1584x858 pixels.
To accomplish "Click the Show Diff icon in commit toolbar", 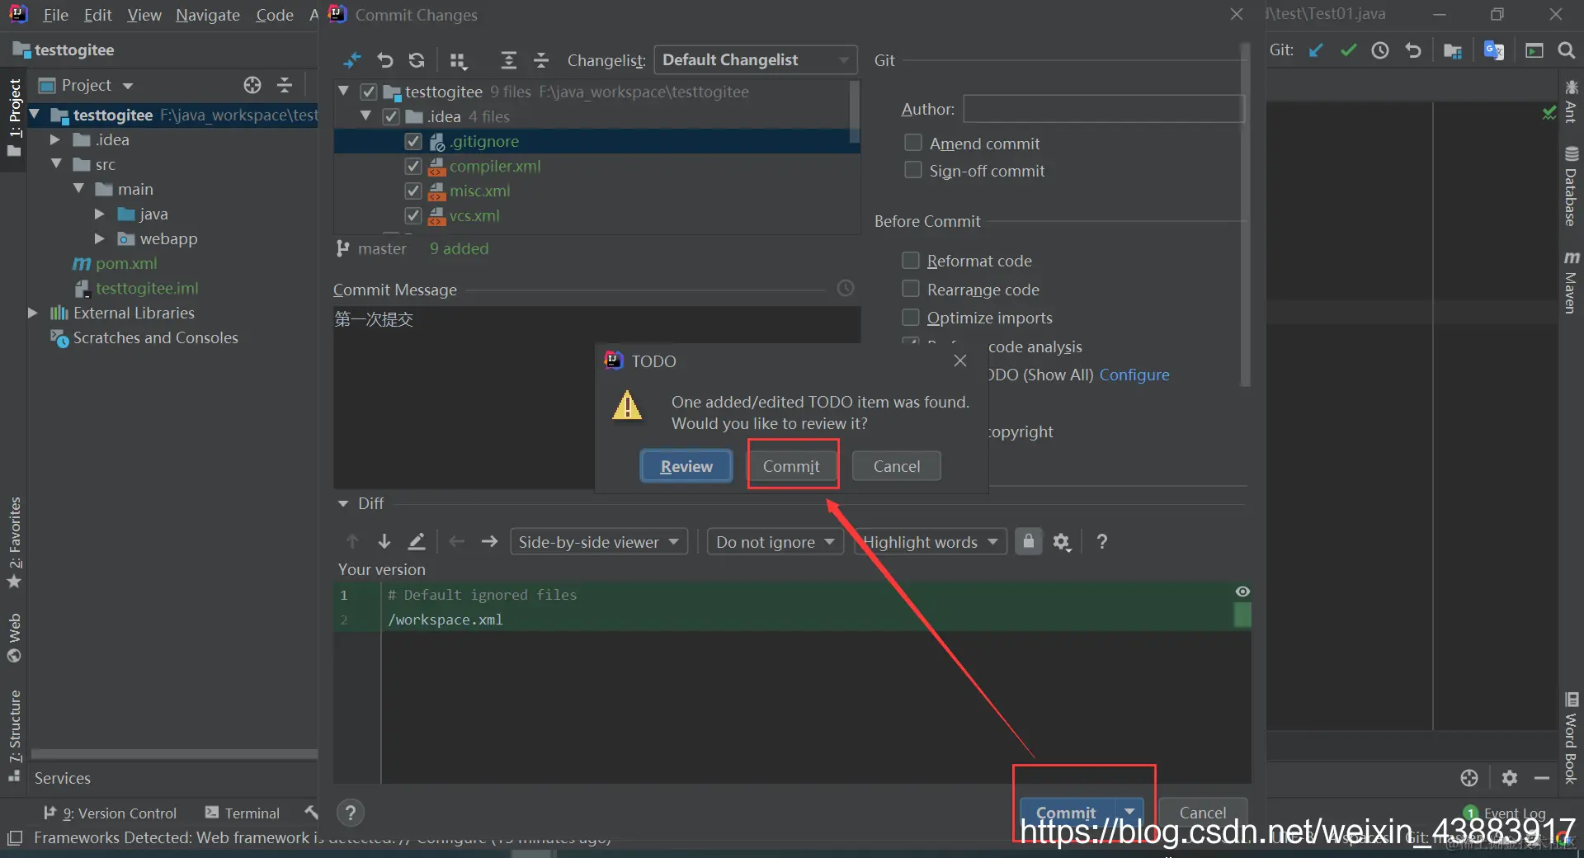I will coord(352,60).
